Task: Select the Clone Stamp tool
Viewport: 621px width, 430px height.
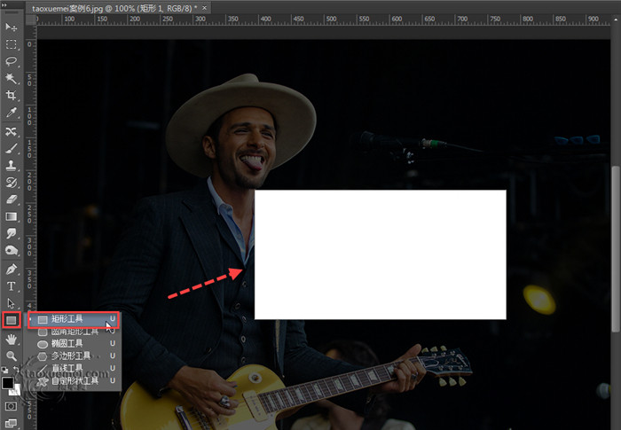Action: coord(12,165)
